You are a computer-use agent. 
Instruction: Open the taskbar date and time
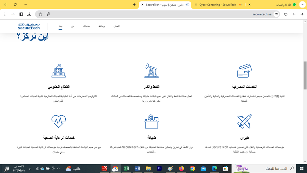pos(19,168)
